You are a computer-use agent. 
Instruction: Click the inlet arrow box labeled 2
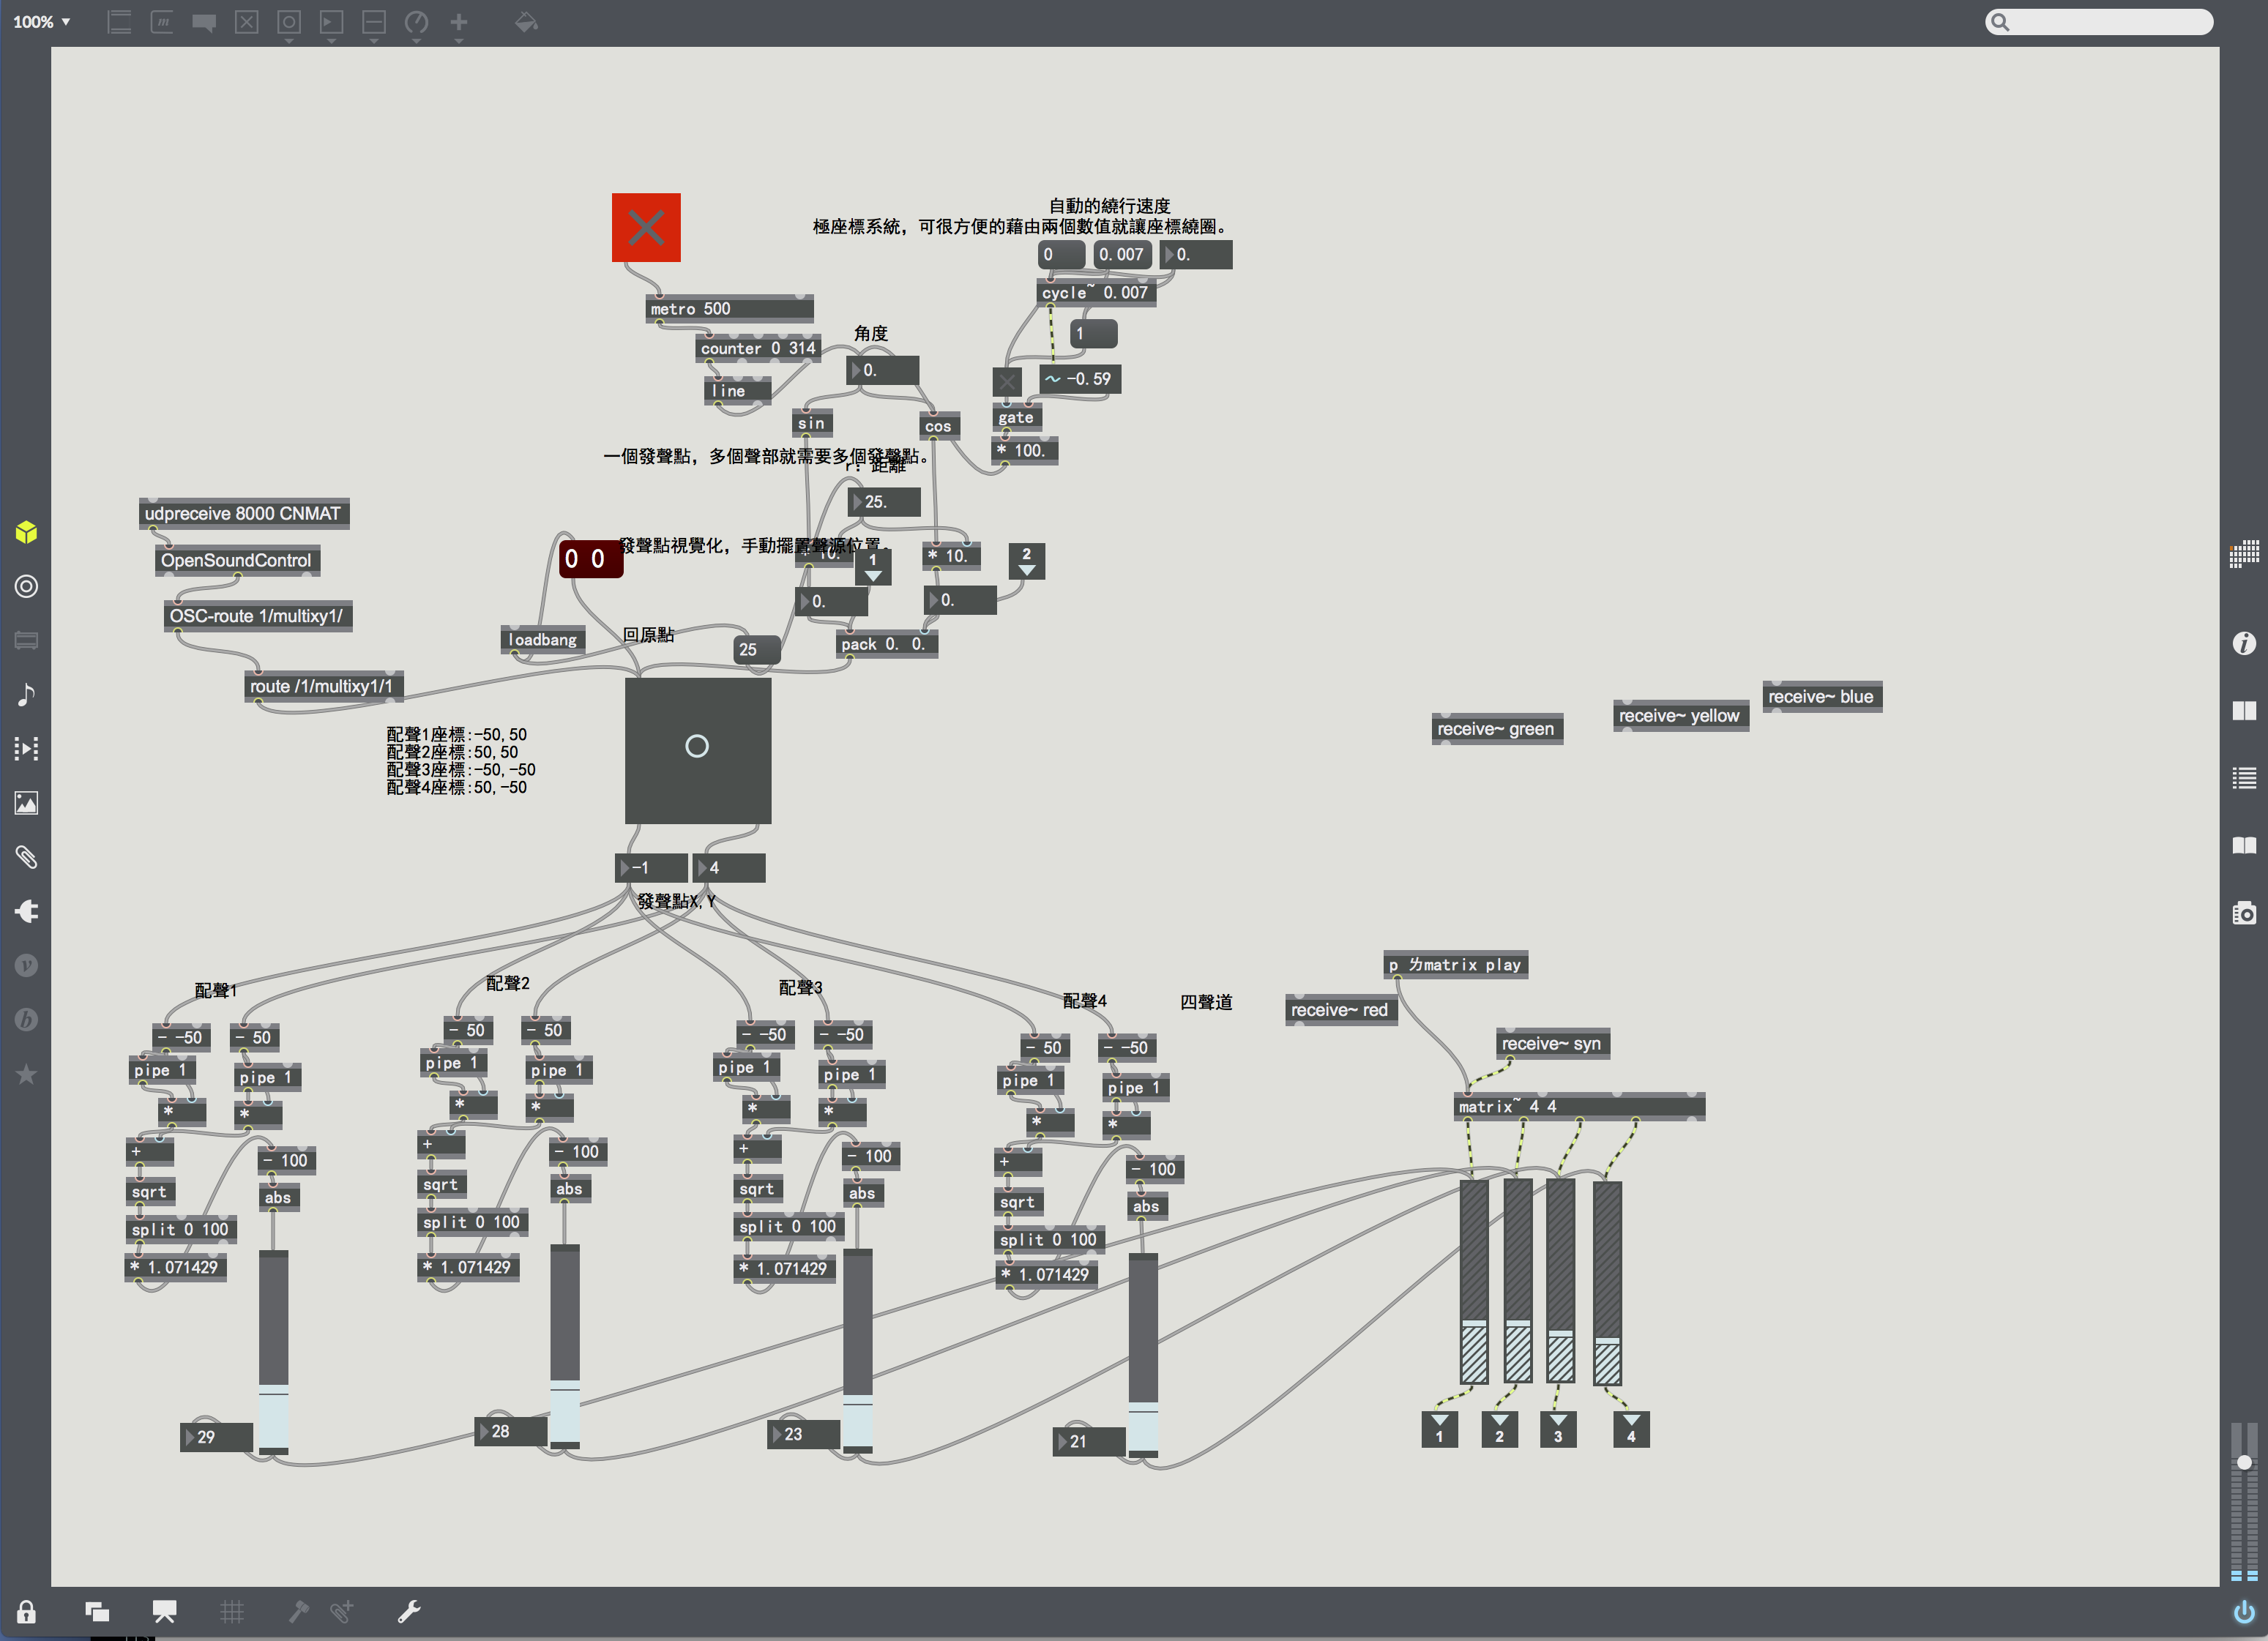coord(1026,561)
